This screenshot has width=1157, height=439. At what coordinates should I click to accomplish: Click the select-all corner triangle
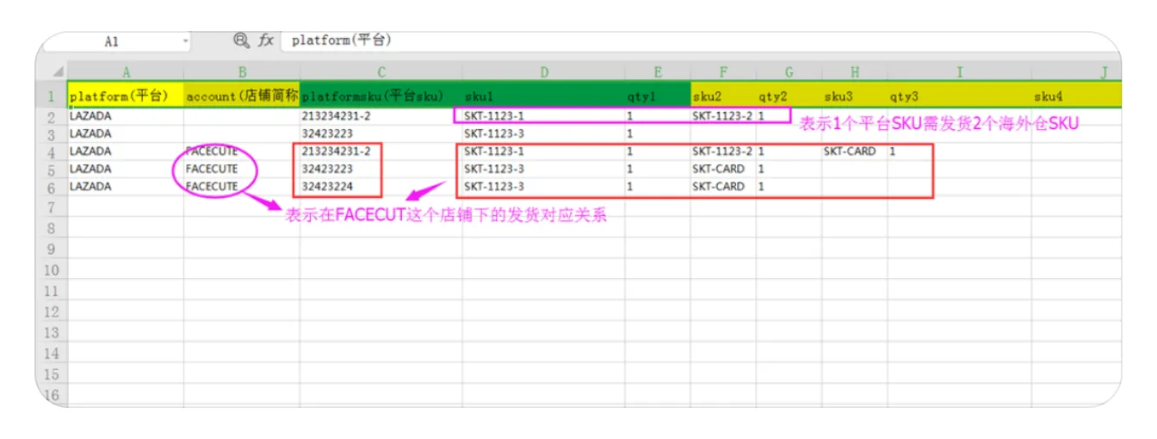click(58, 72)
